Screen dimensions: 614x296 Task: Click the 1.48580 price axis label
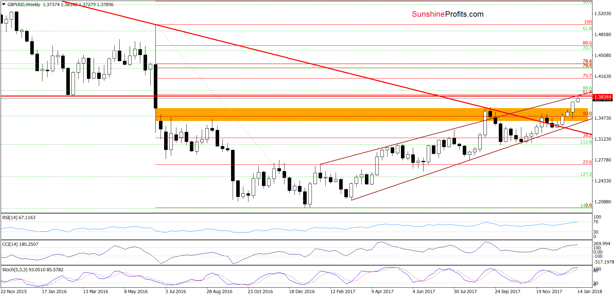click(602, 34)
